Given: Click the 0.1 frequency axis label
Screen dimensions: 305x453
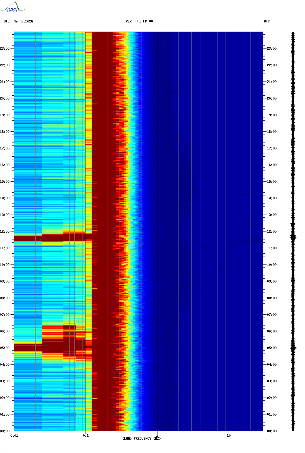Looking at the screenshot, I should pos(86,436).
